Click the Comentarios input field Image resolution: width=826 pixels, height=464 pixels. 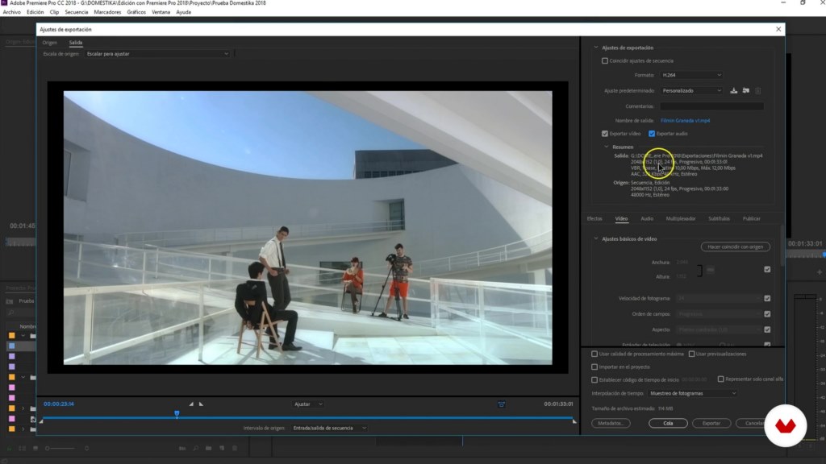[x=711, y=106]
